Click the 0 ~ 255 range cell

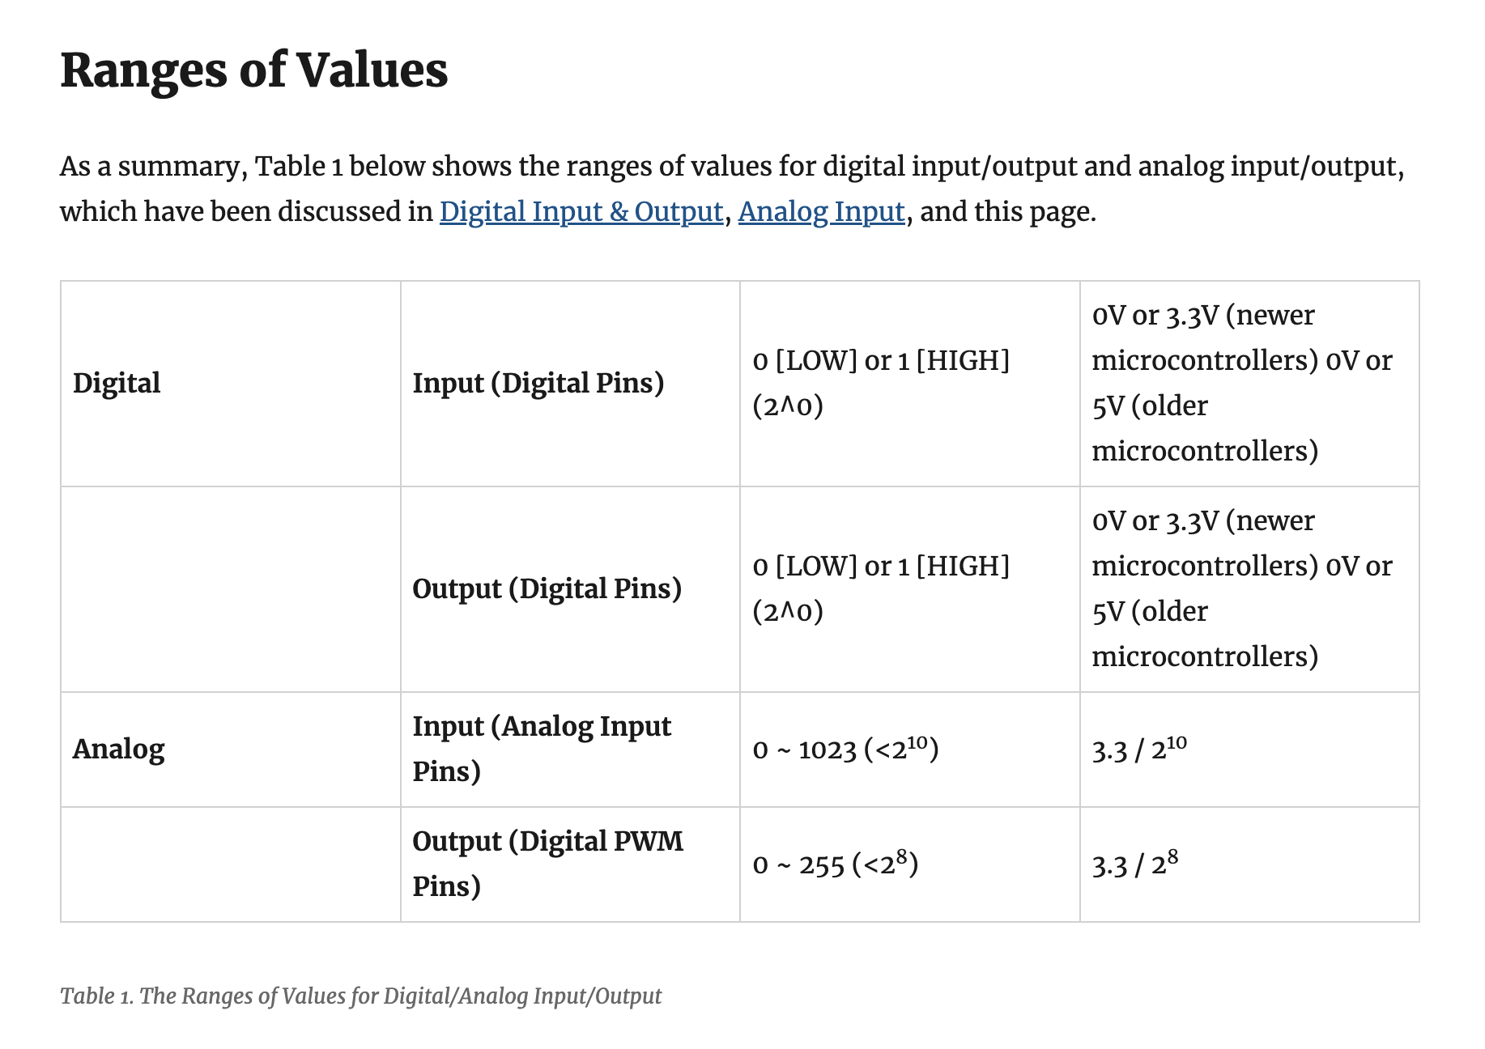pos(835,864)
